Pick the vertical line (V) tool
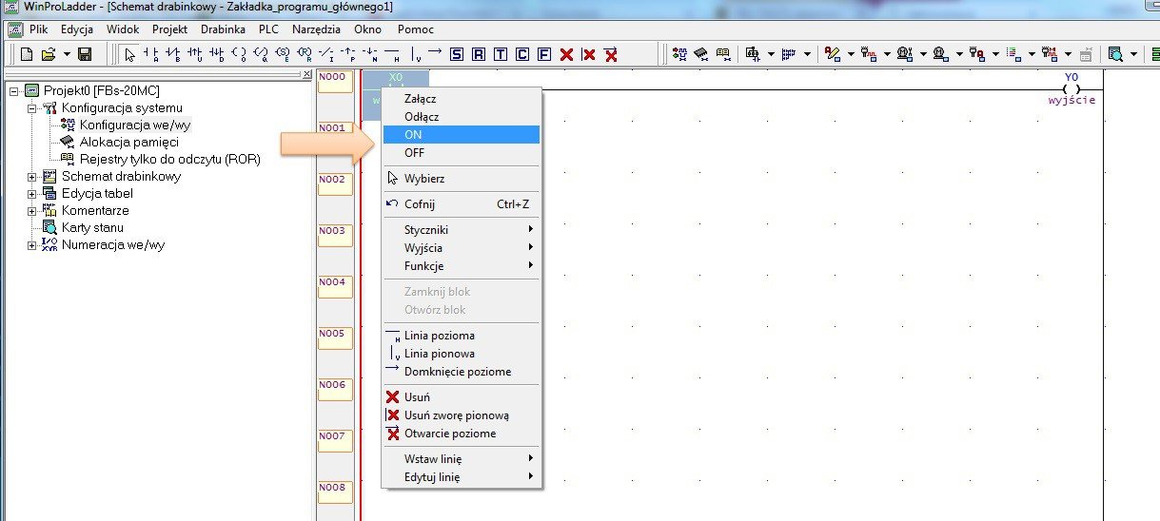The width and height of the screenshot is (1160, 521). (415, 54)
